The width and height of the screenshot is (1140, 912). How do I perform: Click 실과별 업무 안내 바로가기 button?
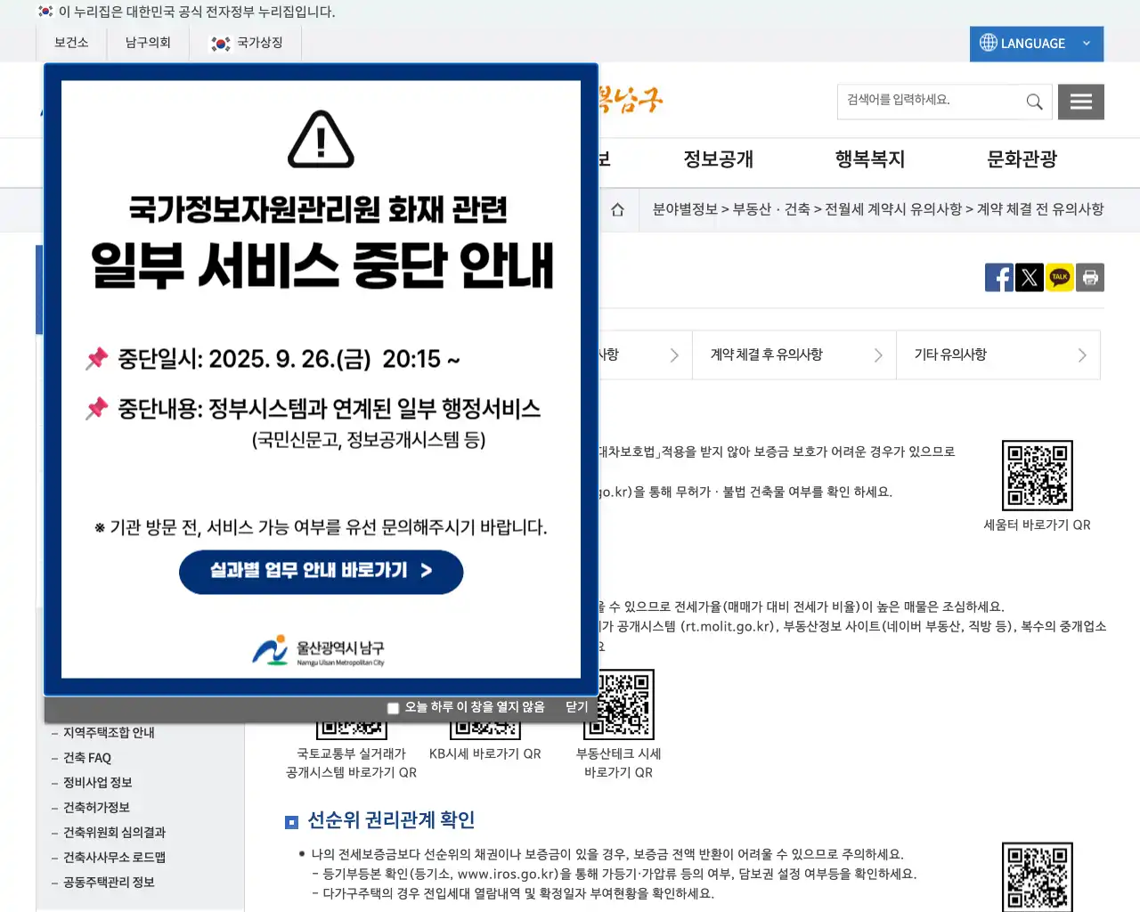[x=322, y=572]
